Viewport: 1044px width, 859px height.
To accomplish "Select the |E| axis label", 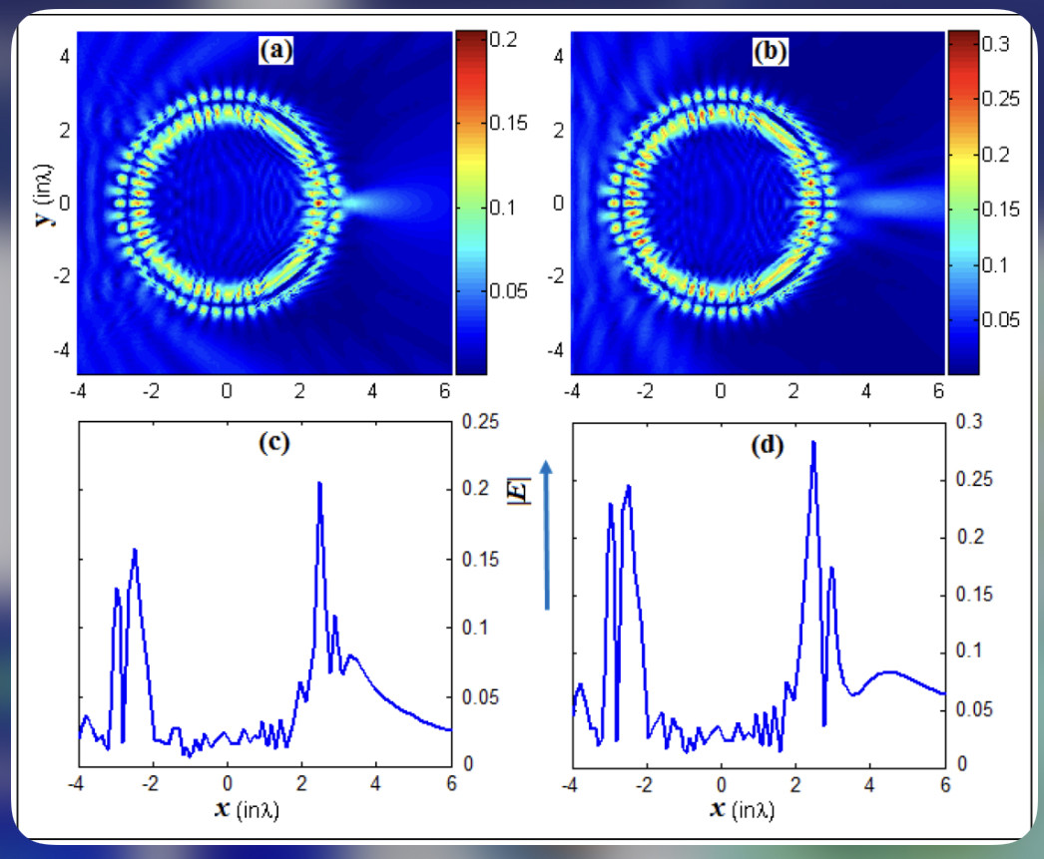I will tap(547, 490).
